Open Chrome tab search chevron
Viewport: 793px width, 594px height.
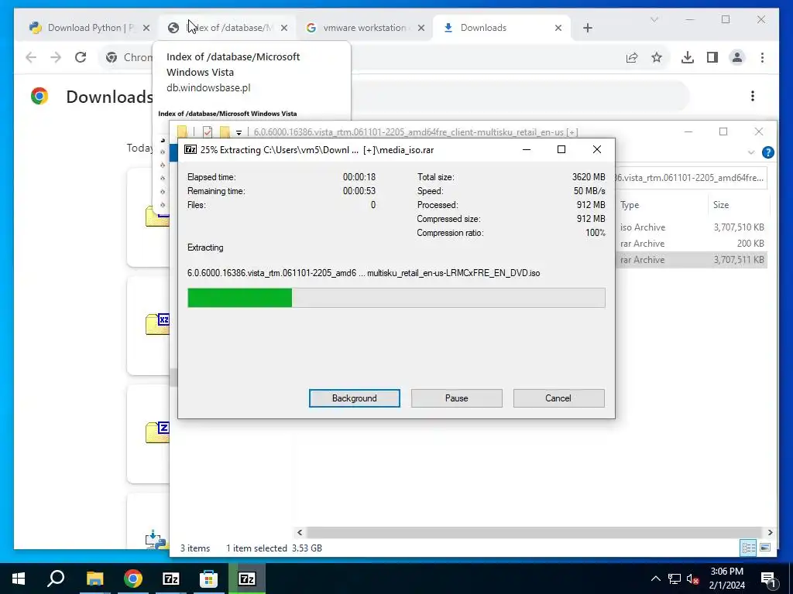pyautogui.click(x=654, y=19)
